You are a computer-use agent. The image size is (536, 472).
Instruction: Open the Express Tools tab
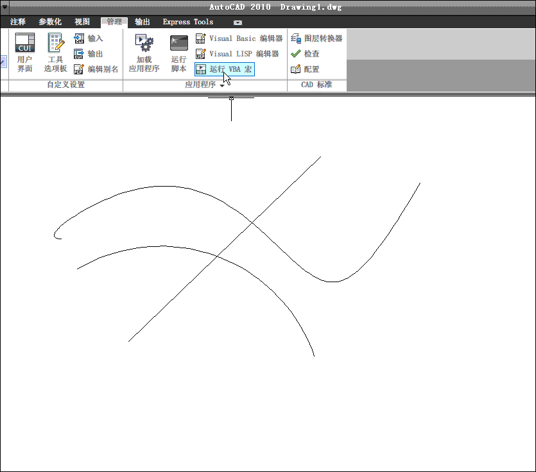pos(187,22)
